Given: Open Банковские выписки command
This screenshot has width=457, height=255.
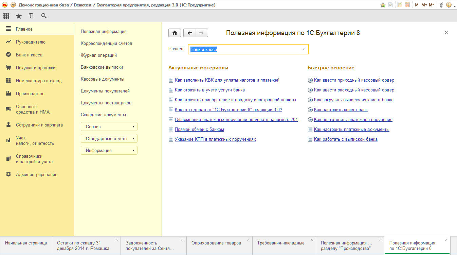Looking at the screenshot, I should pos(102,67).
